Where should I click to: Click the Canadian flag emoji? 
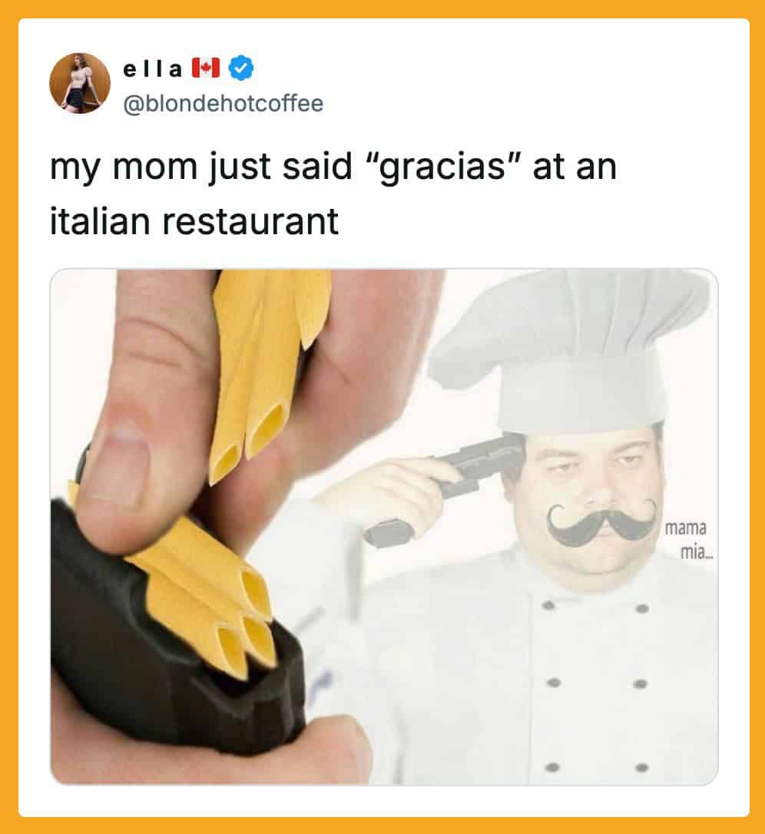[x=205, y=68]
